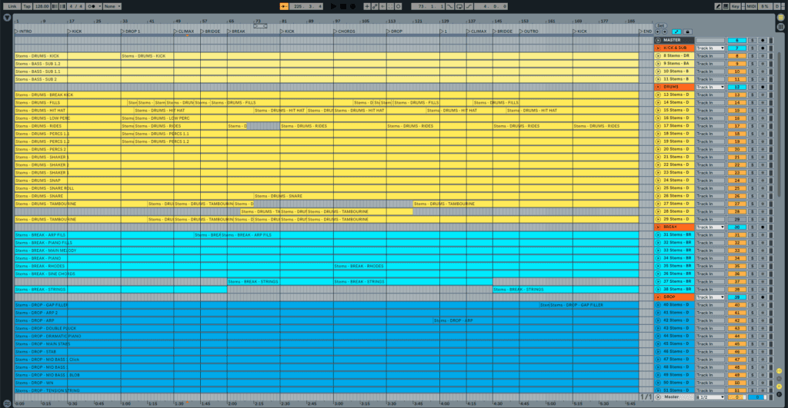Image resolution: width=788 pixels, height=408 pixels.
Task: Click the Master pan value field
Action: 757,397
